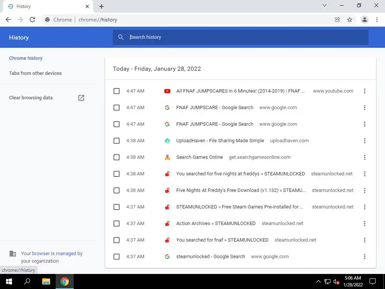The width and height of the screenshot is (385, 289).
Task: Check the 'You searched for fnaf' entry
Action: (x=117, y=240)
